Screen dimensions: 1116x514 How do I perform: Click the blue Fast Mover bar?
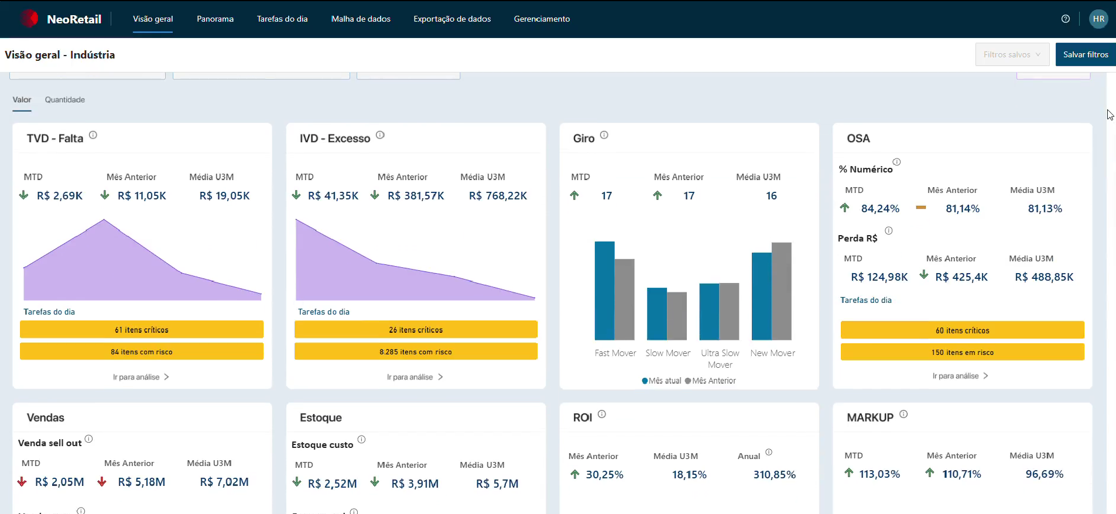[x=604, y=291]
